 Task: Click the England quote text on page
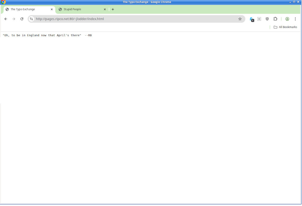pos(42,35)
